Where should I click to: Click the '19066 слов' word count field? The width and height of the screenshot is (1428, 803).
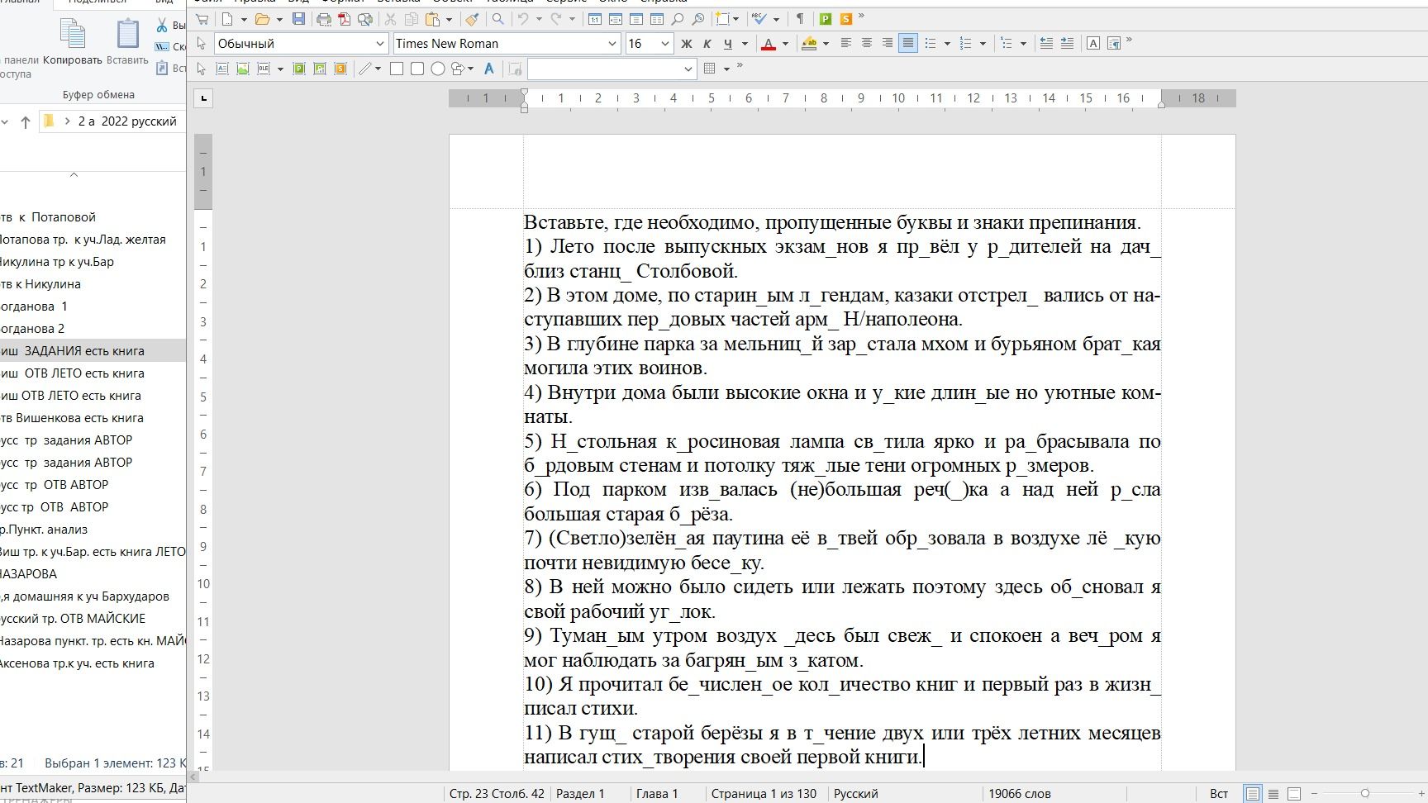(1020, 794)
